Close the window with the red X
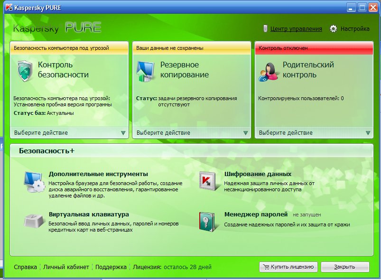The height and width of the screenshot is (280, 381). pos(373,8)
